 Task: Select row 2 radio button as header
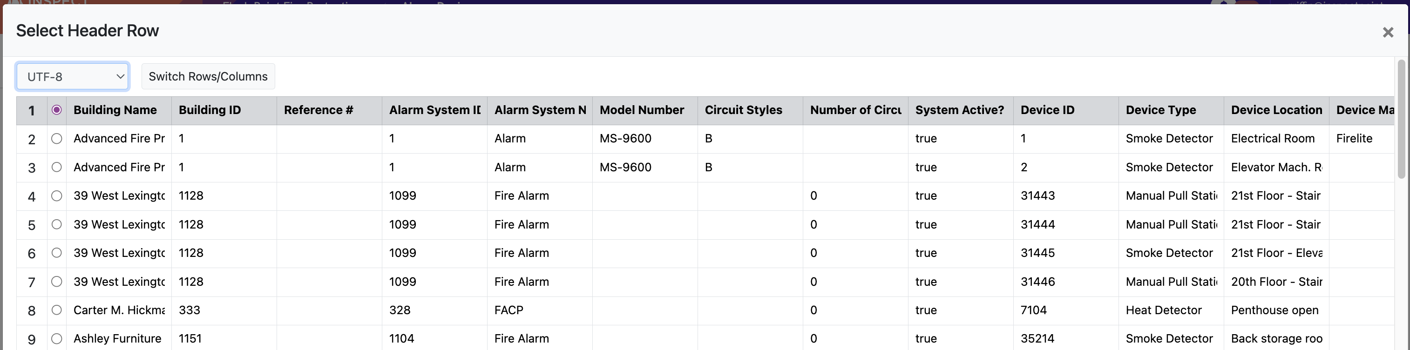(56, 139)
